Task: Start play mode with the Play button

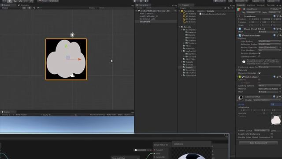Action: [x=135, y=1]
